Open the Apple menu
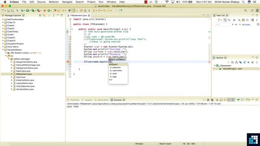260x146 pixels. [5, 2]
